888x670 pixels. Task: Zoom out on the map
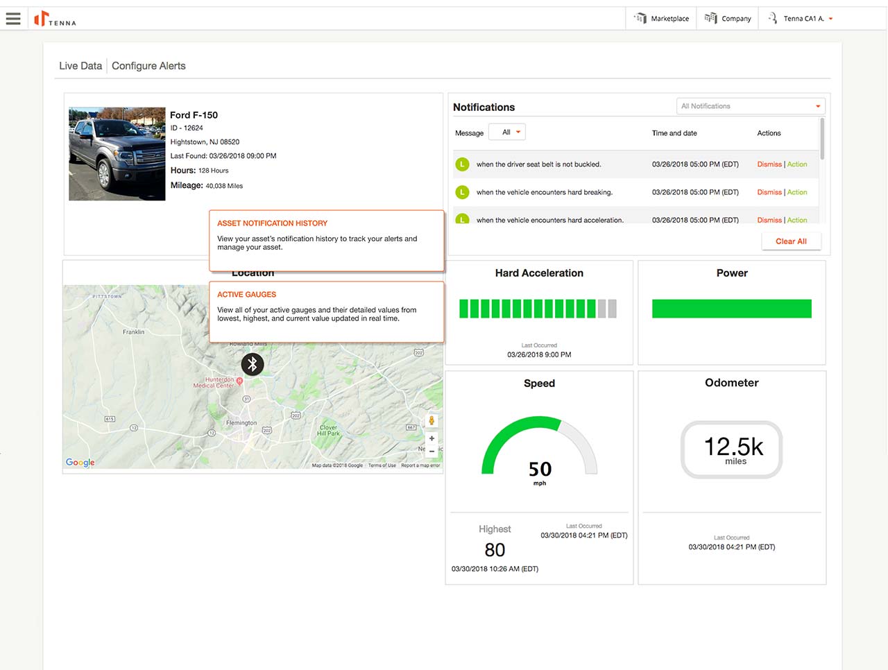(432, 452)
